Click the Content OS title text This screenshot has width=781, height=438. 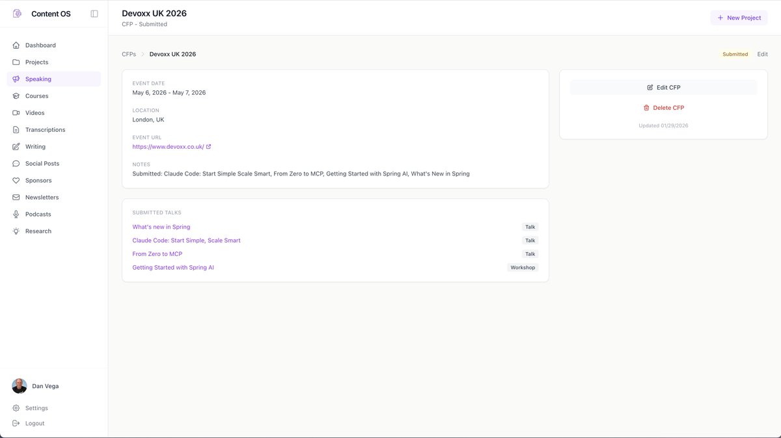point(51,14)
